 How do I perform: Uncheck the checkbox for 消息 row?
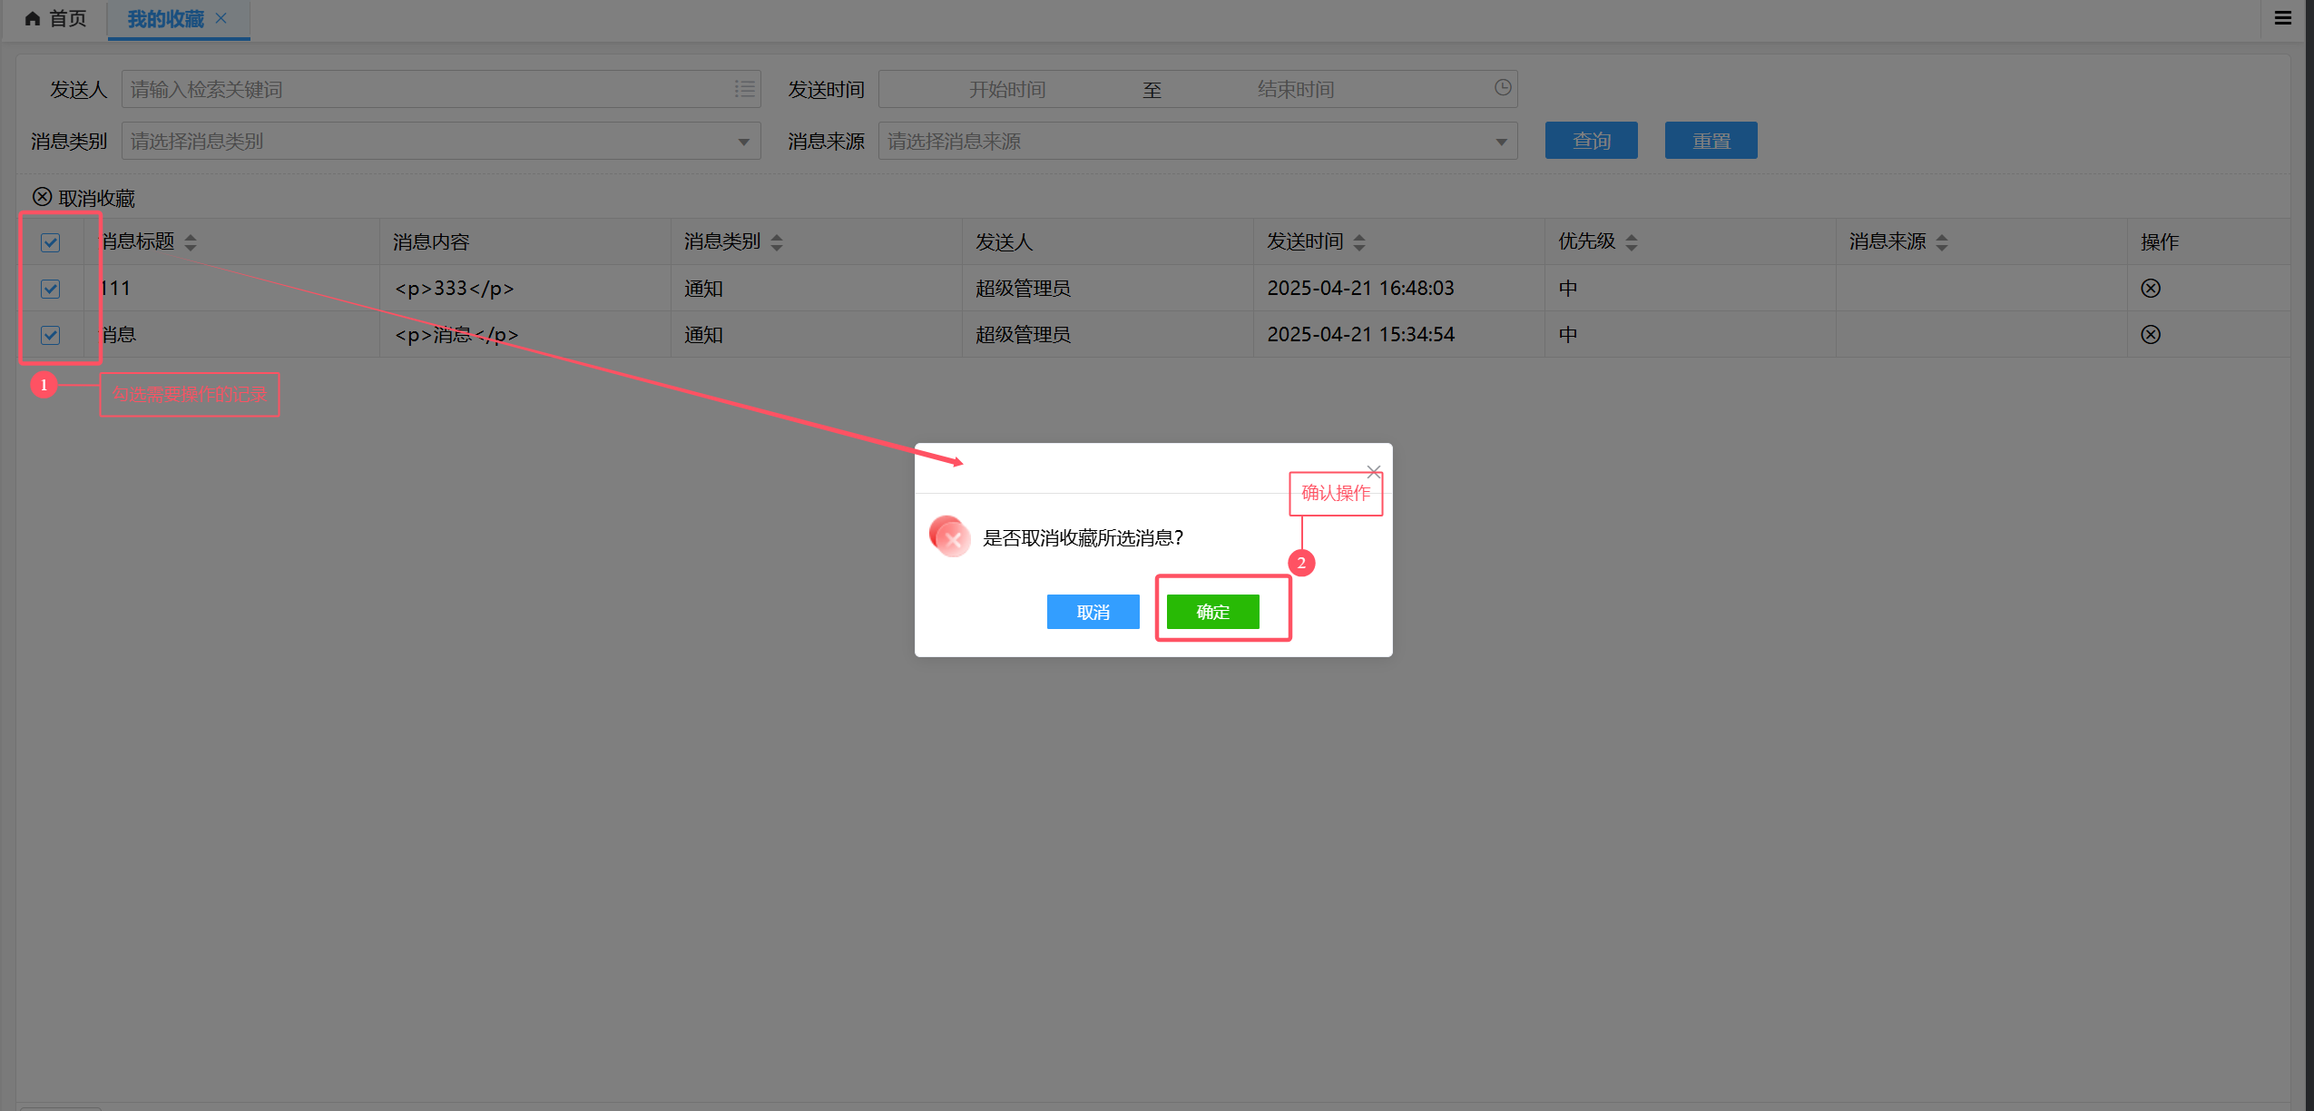click(51, 335)
